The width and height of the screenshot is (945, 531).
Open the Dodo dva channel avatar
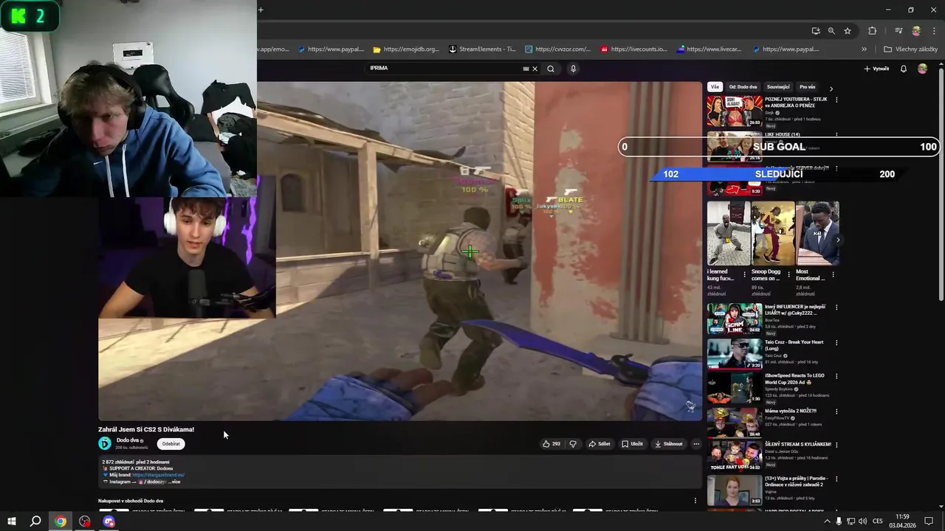(105, 443)
